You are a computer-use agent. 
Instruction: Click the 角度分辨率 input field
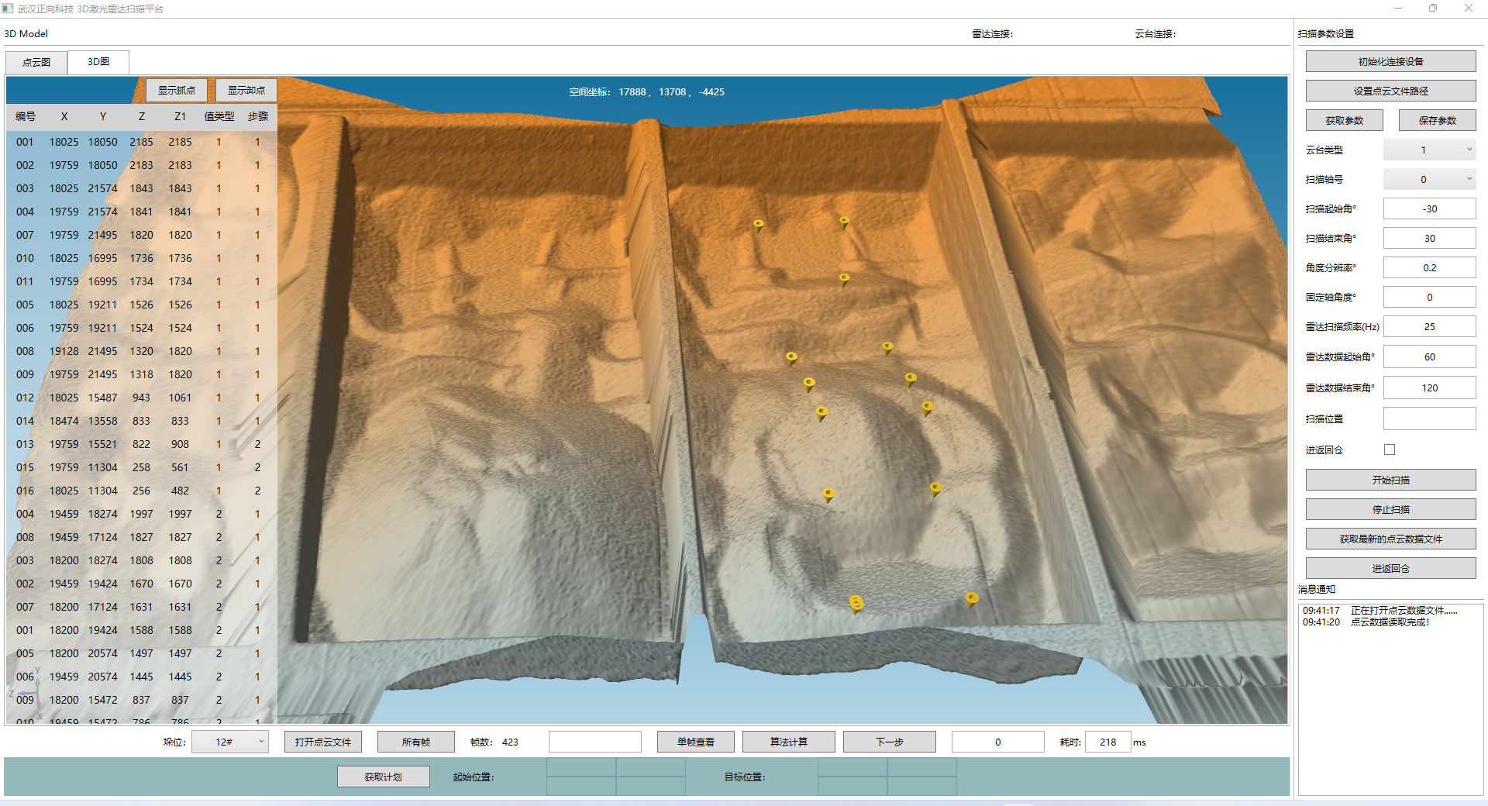click(x=1429, y=267)
